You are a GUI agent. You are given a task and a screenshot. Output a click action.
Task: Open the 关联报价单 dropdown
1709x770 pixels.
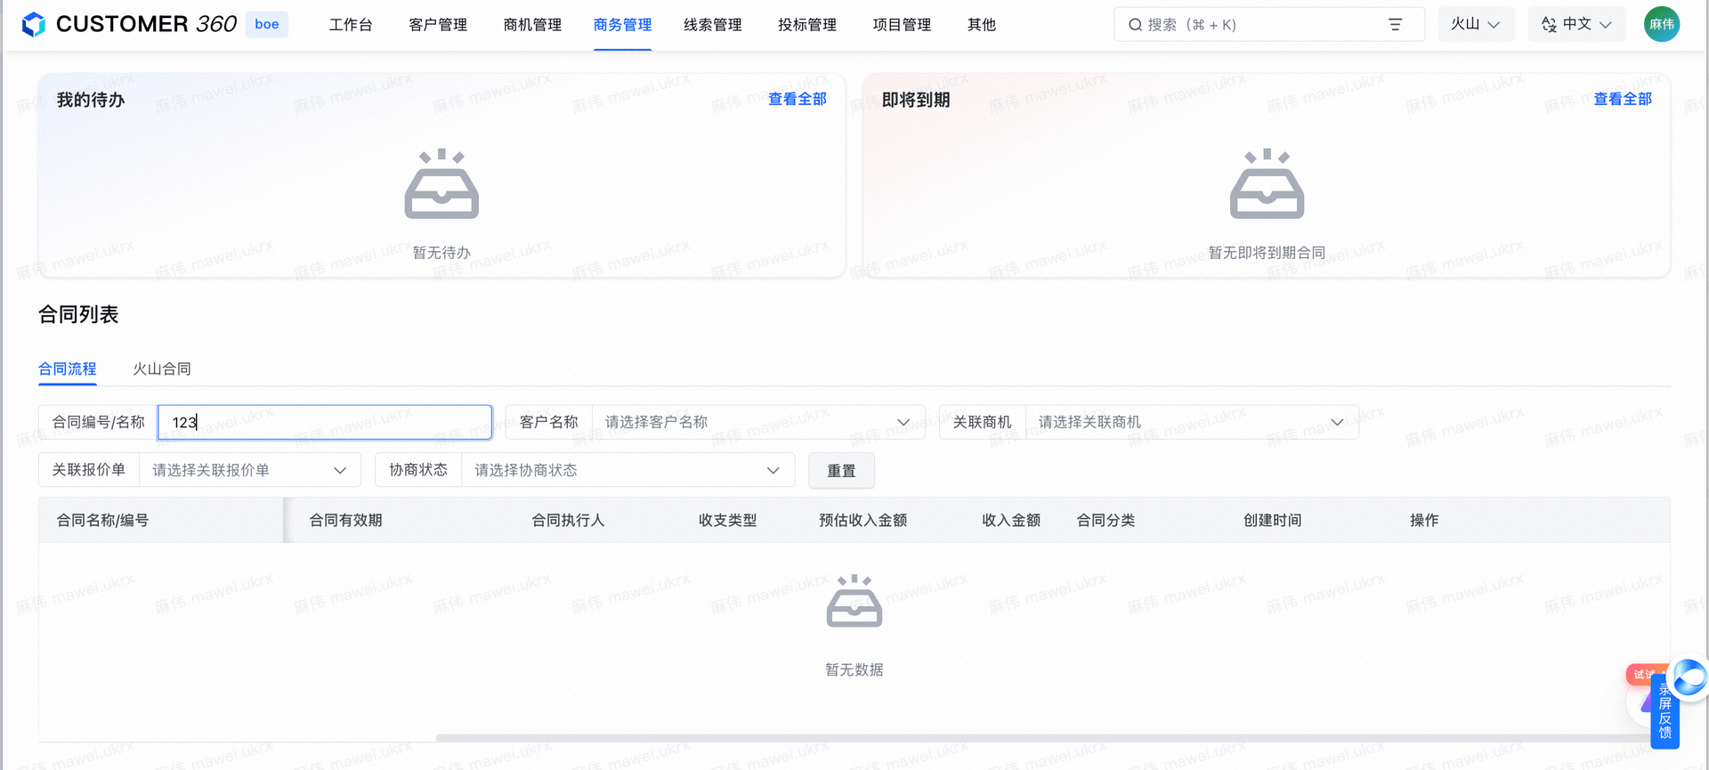[250, 470]
